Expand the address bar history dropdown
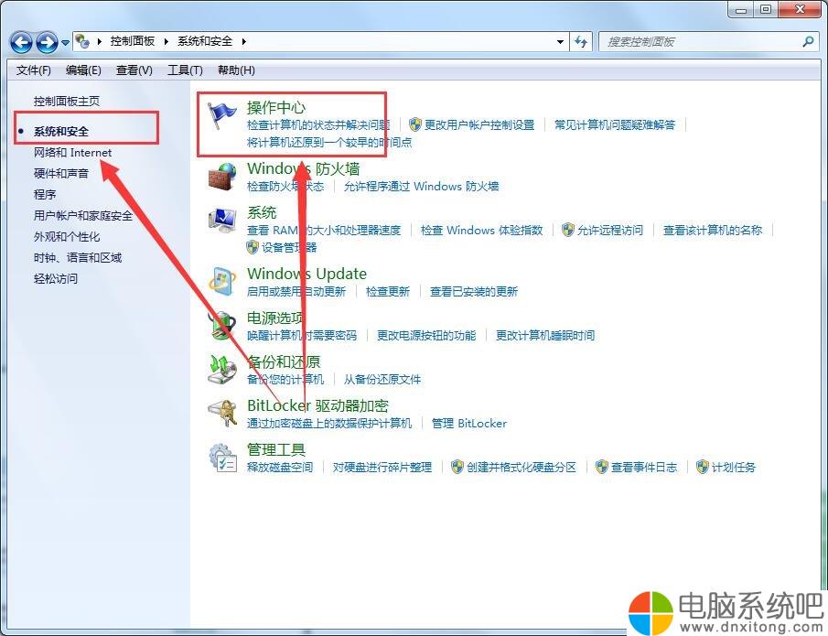Image resolution: width=828 pixels, height=636 pixels. coord(560,42)
